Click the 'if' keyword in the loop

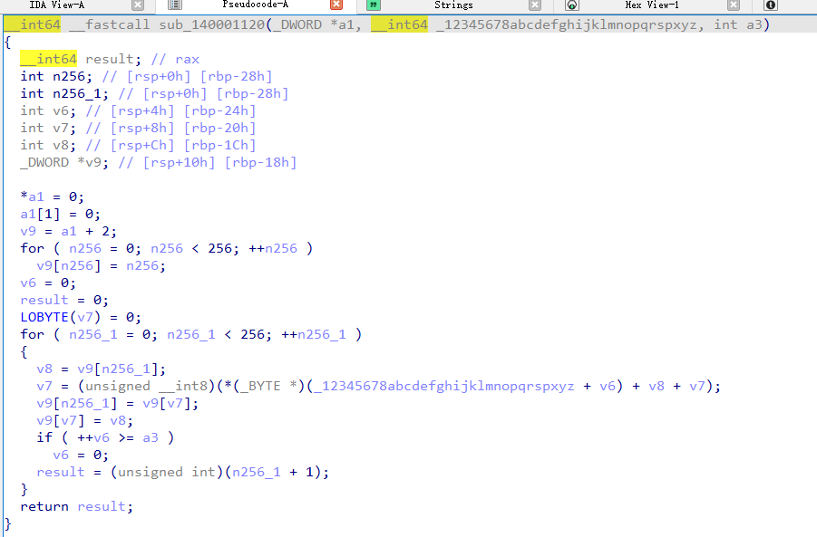point(44,437)
